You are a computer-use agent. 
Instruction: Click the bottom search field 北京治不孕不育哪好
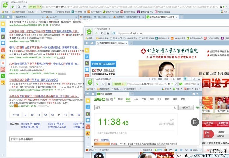click(x=46, y=139)
